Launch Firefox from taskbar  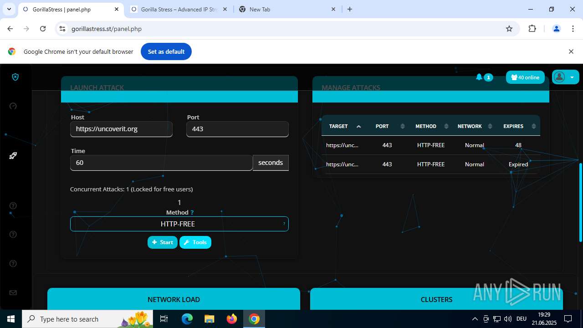[232, 319]
